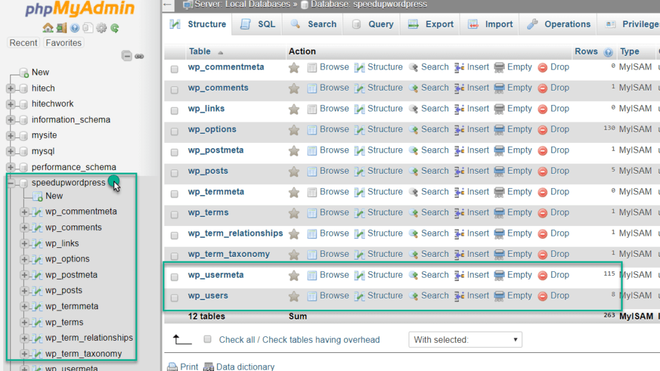
Task: Click the Search icon for wp_terms
Action: point(413,213)
